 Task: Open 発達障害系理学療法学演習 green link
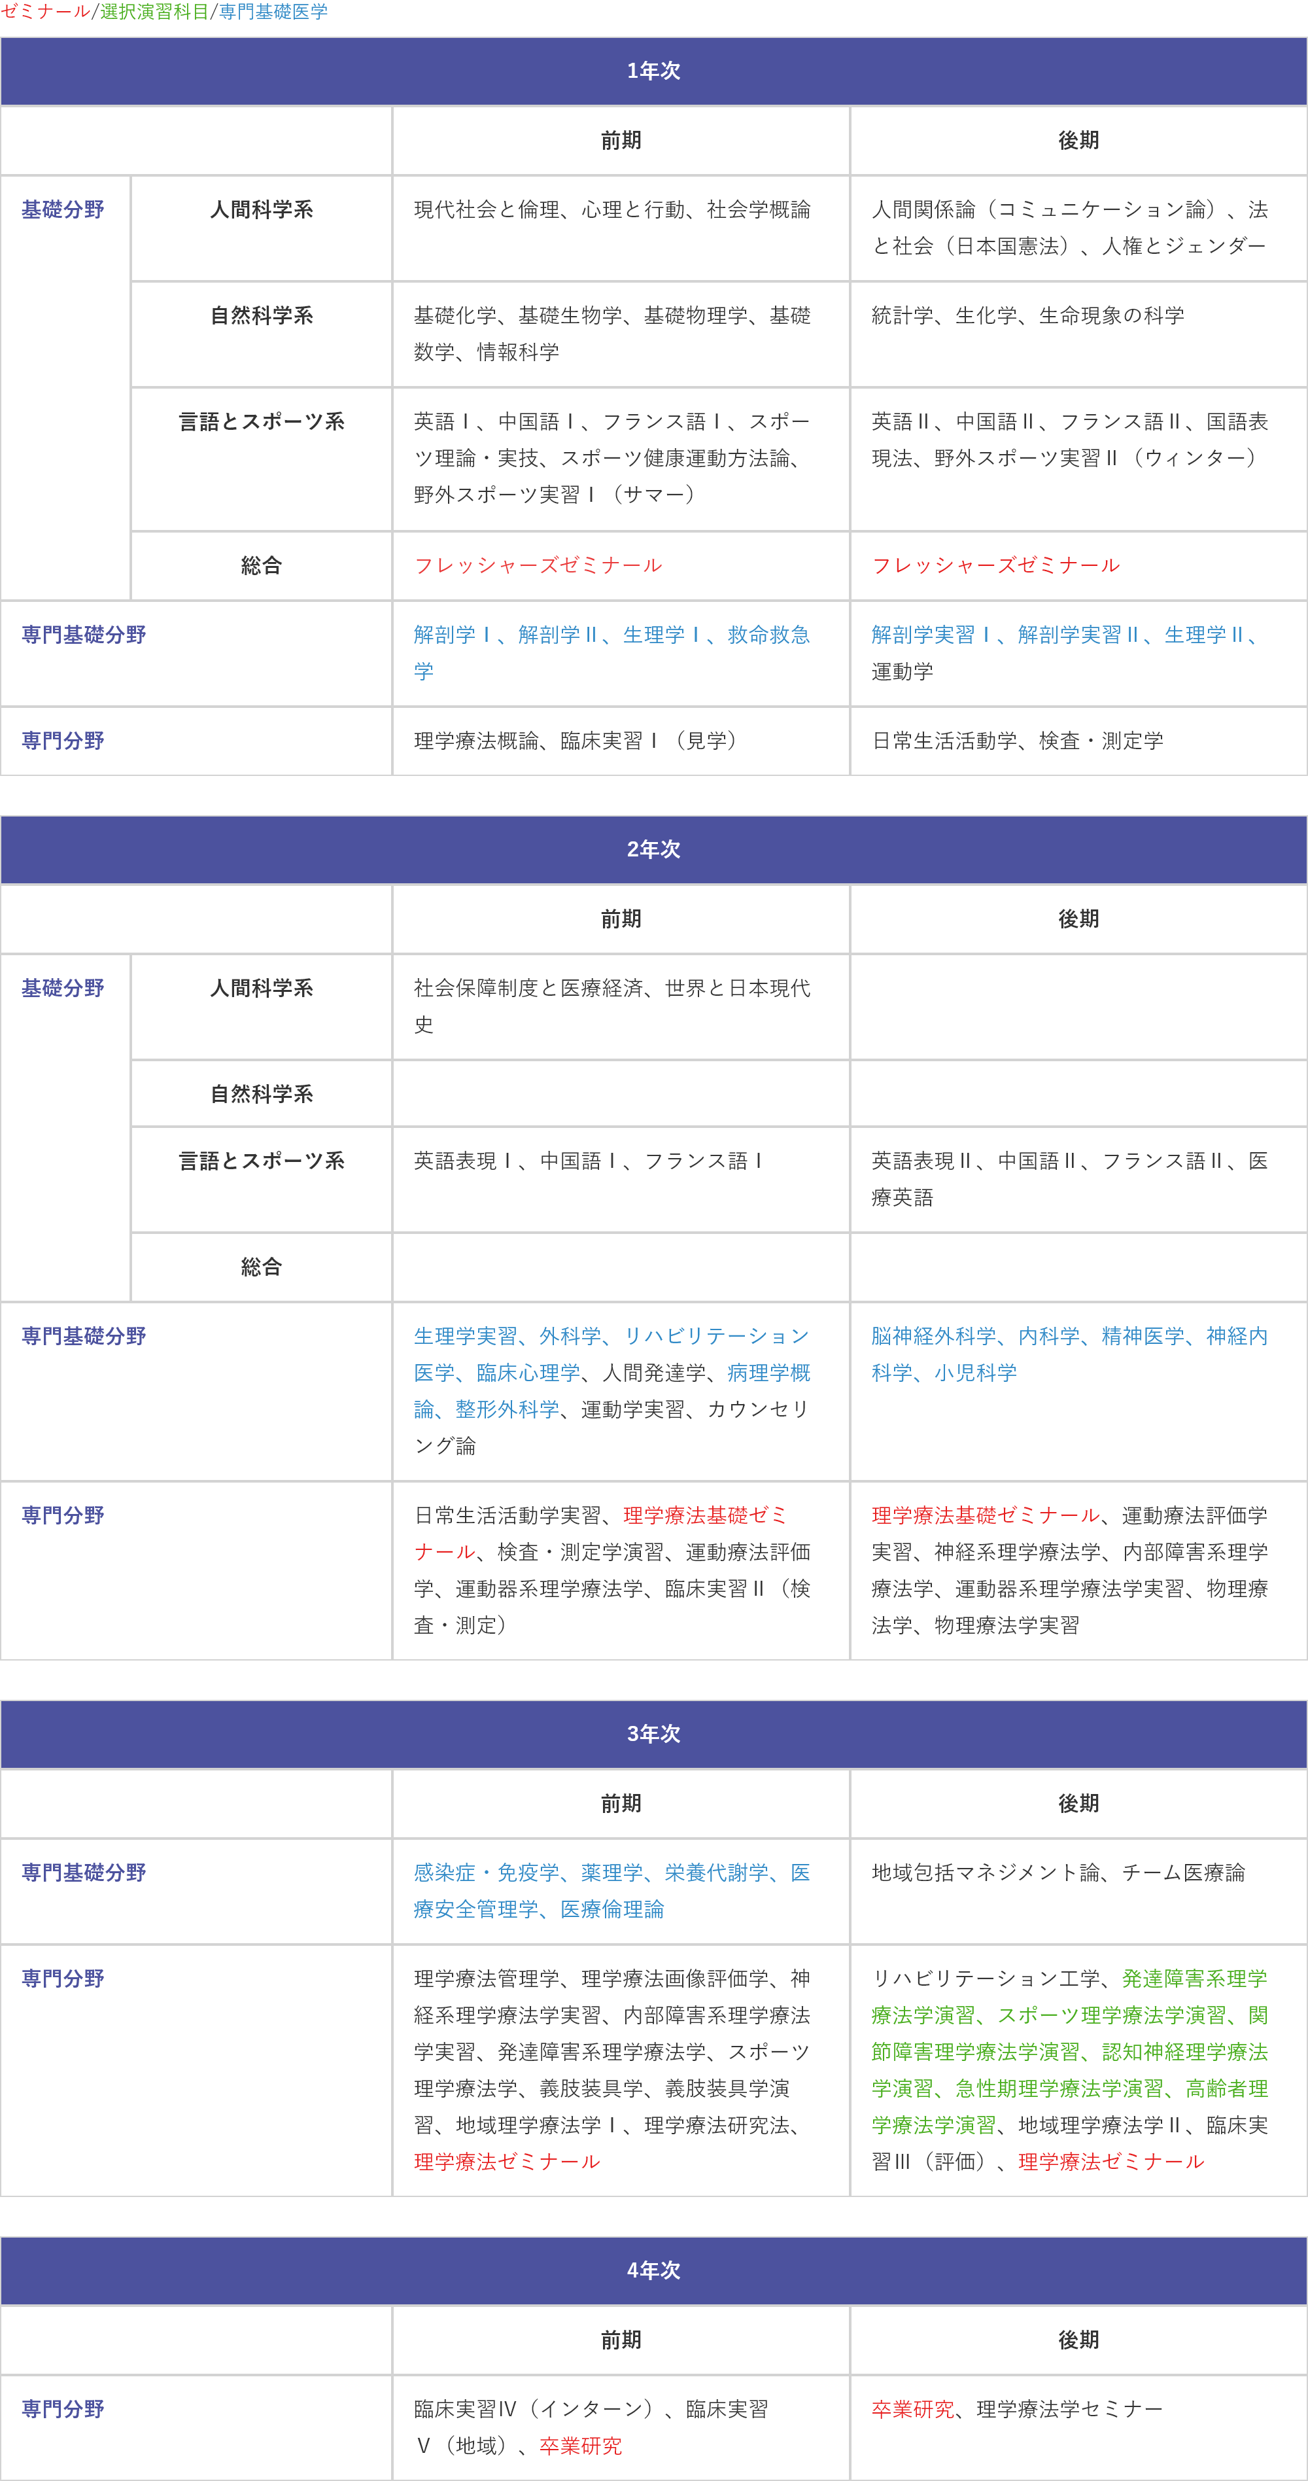point(1194,1979)
